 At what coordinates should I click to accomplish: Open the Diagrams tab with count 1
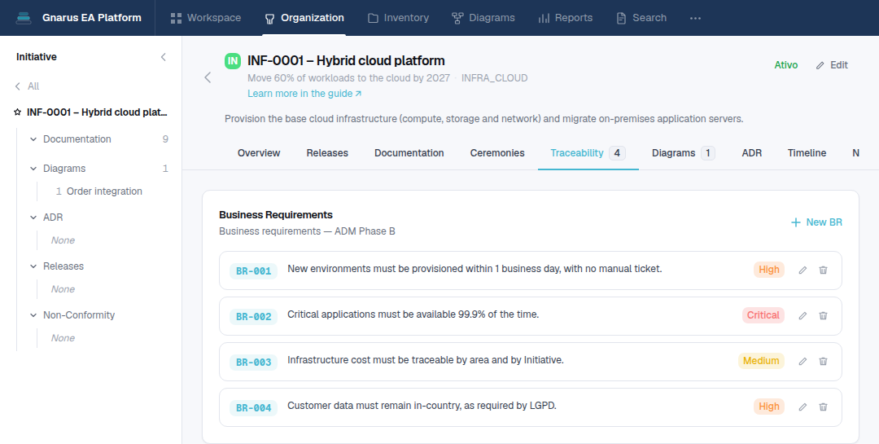(x=683, y=152)
